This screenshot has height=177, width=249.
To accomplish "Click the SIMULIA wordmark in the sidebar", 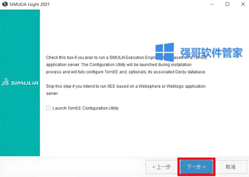I will pos(25,83).
